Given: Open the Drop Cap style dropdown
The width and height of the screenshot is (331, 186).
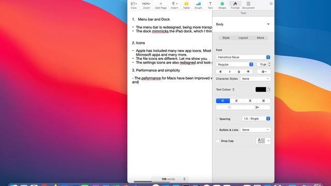Looking at the screenshot, I should (x=263, y=141).
